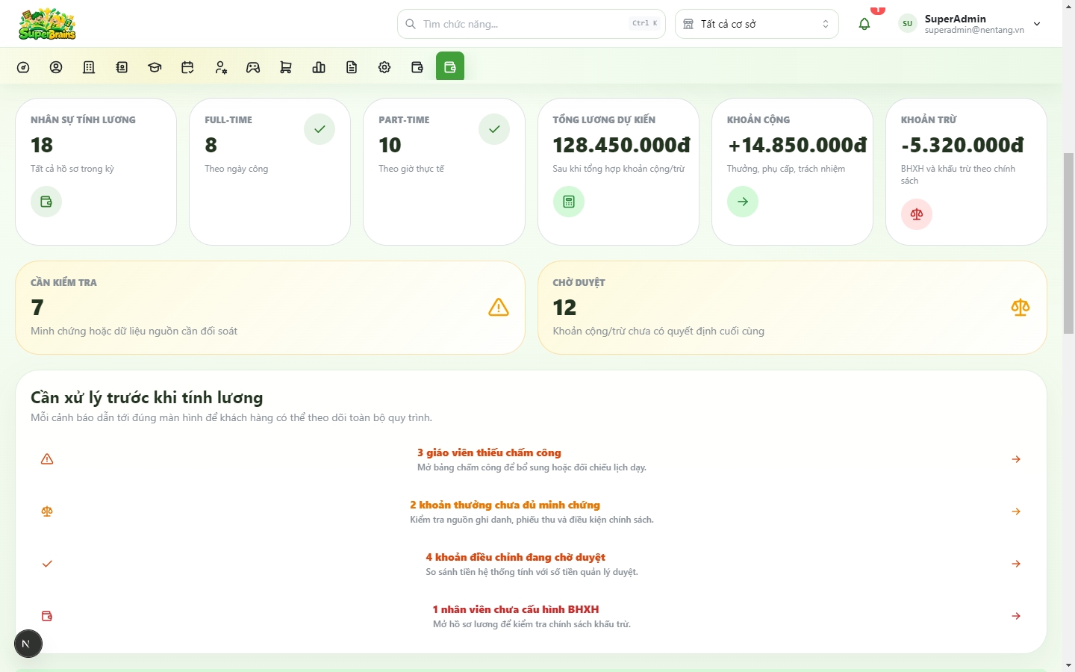Image resolution: width=1075 pixels, height=672 pixels.
Task: Select the active green wallet tab
Action: point(450,66)
